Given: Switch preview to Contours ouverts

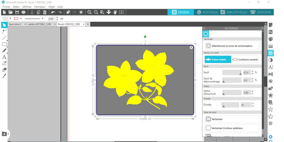Looking at the screenshot, I should coord(245,60).
